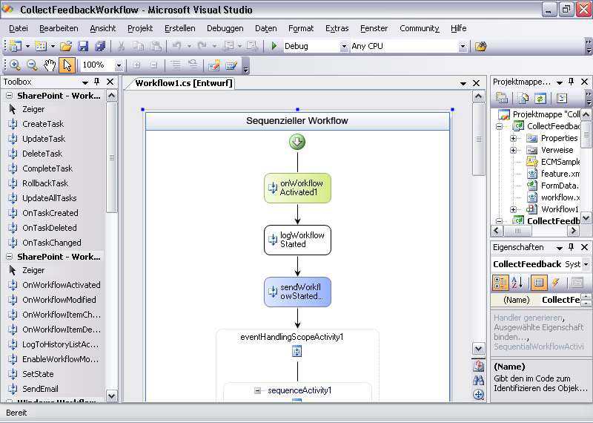Image resolution: width=593 pixels, height=423 pixels.
Task: Click the Sequenzieller Workflow header
Action: click(x=297, y=121)
